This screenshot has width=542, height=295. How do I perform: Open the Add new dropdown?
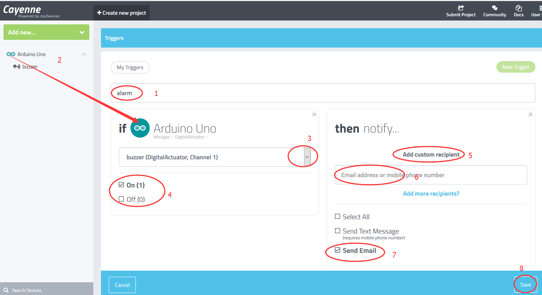click(x=46, y=32)
